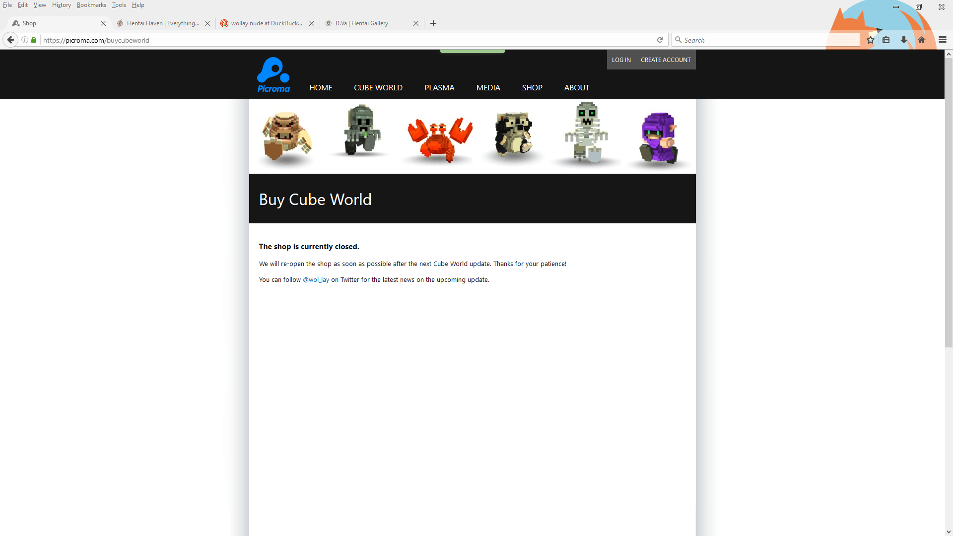The image size is (953, 536).
Task: Click the Picroma logo
Action: (273, 74)
